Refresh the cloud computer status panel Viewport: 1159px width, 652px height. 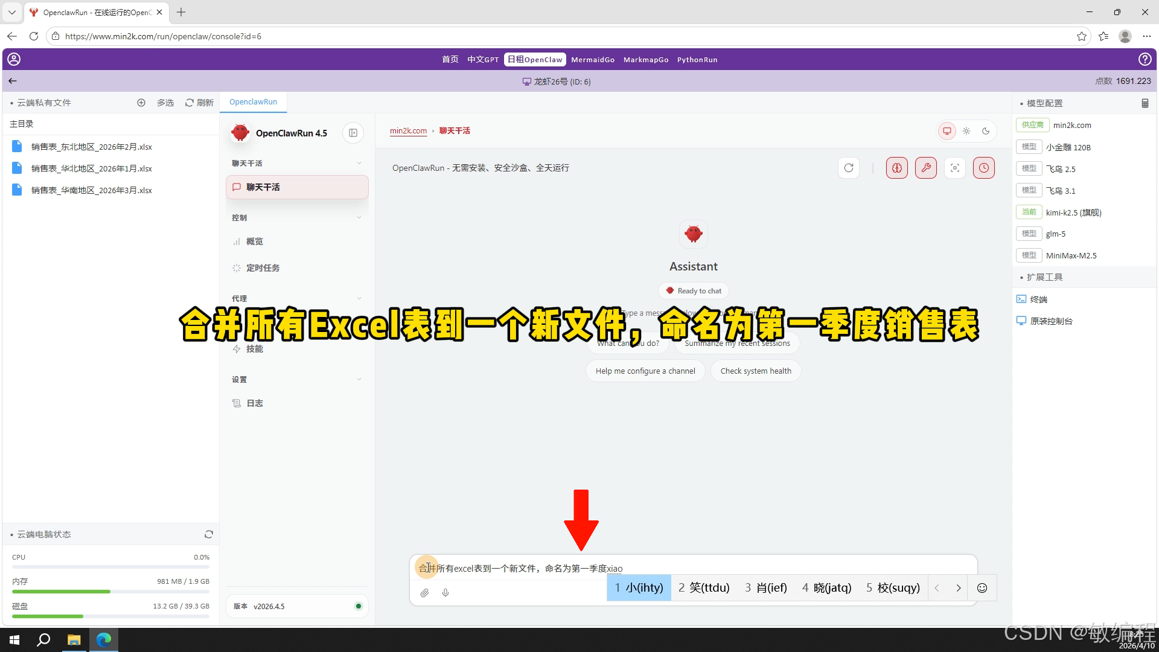tap(209, 534)
